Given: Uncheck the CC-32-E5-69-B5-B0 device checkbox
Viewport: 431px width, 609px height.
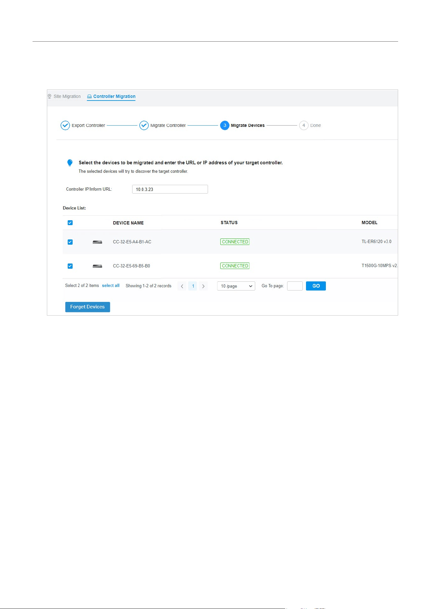Looking at the screenshot, I should (x=70, y=266).
